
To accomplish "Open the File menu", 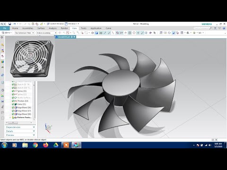I will coord(5,28).
